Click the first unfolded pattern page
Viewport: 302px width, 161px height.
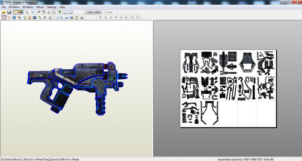click(191, 63)
